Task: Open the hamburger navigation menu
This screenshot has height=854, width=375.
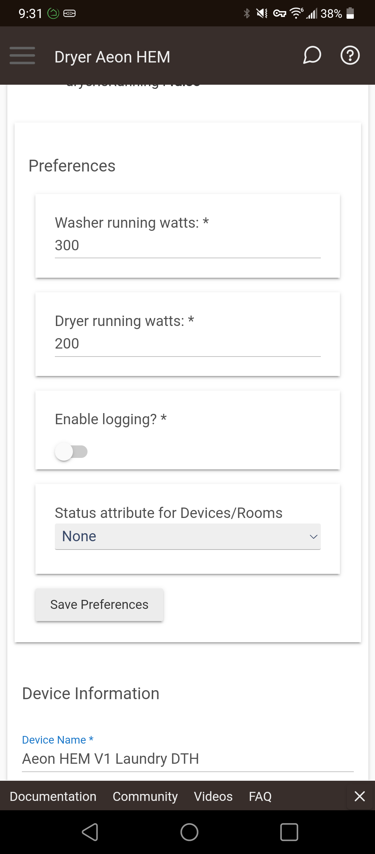Action: pos(22,56)
